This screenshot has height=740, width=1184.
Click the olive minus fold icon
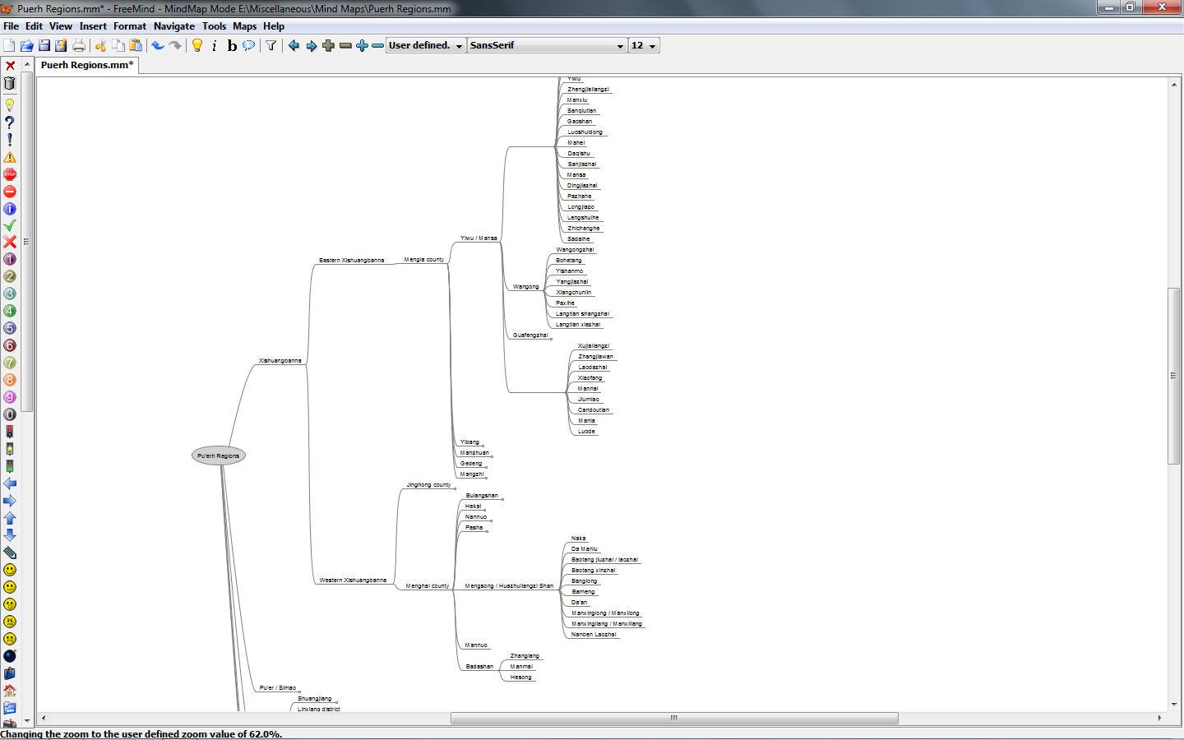345,45
